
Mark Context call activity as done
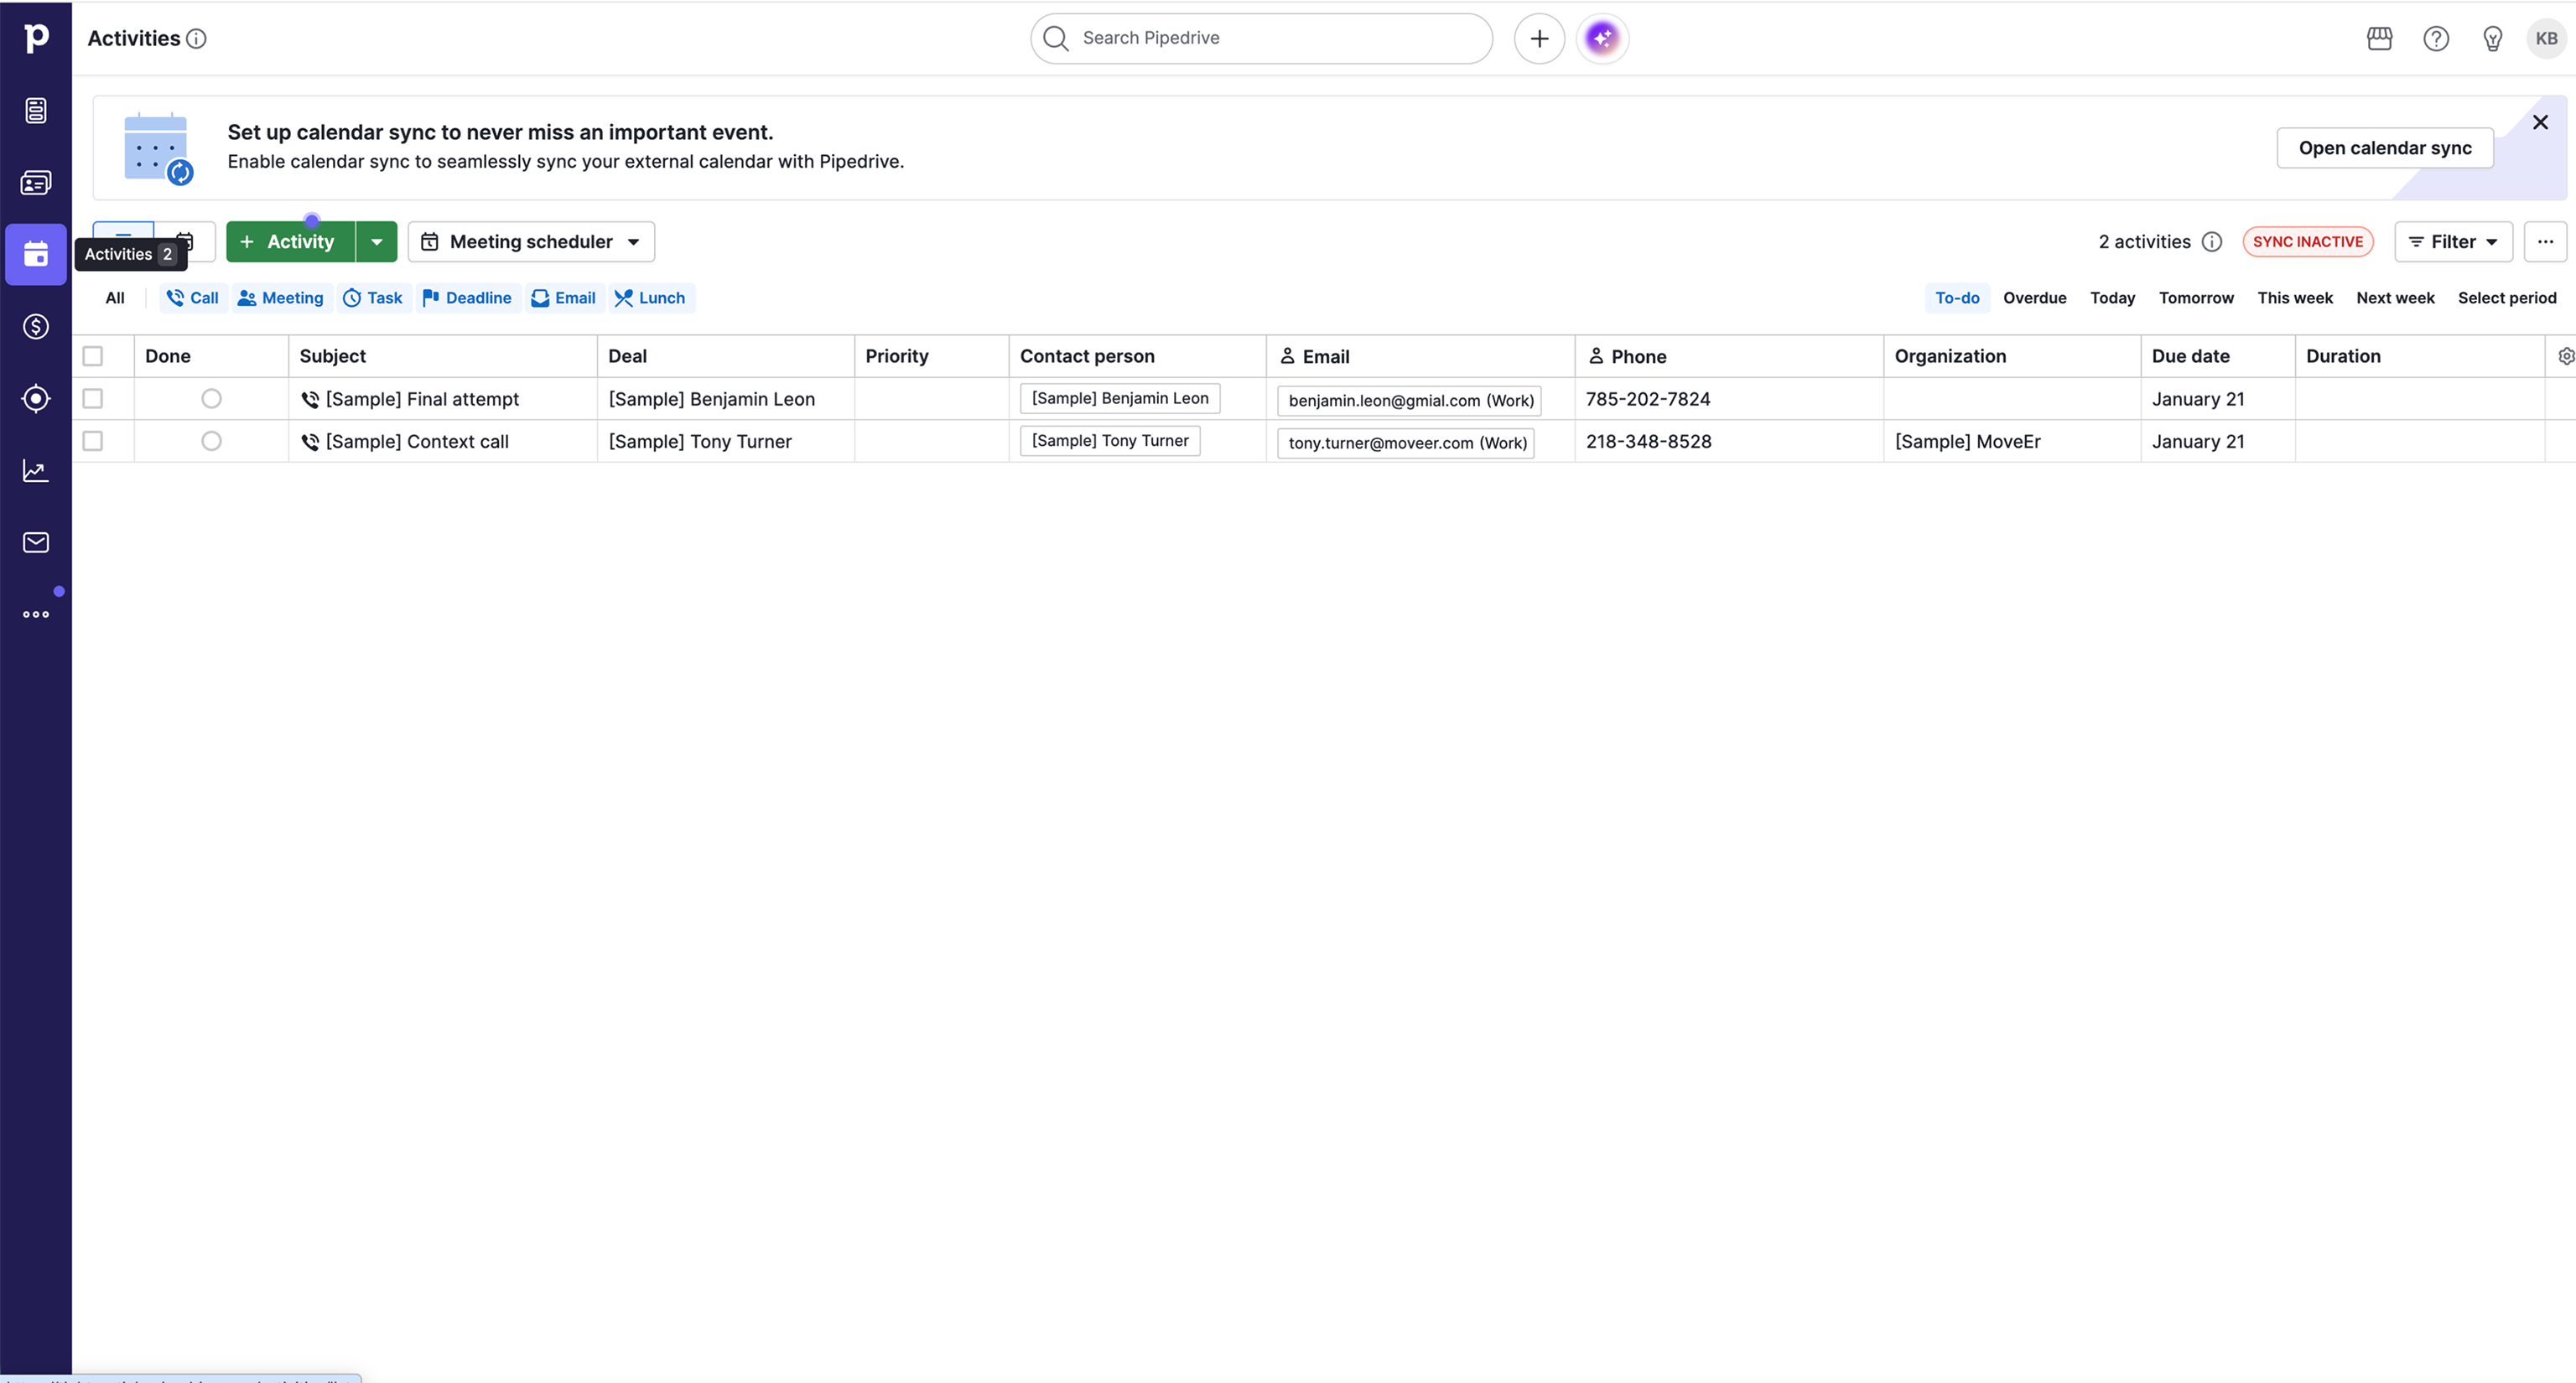[211, 441]
